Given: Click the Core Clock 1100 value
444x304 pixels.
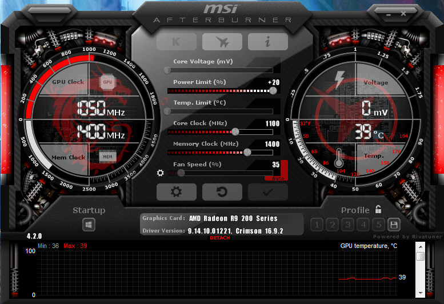Looking at the screenshot, I should (273, 123).
